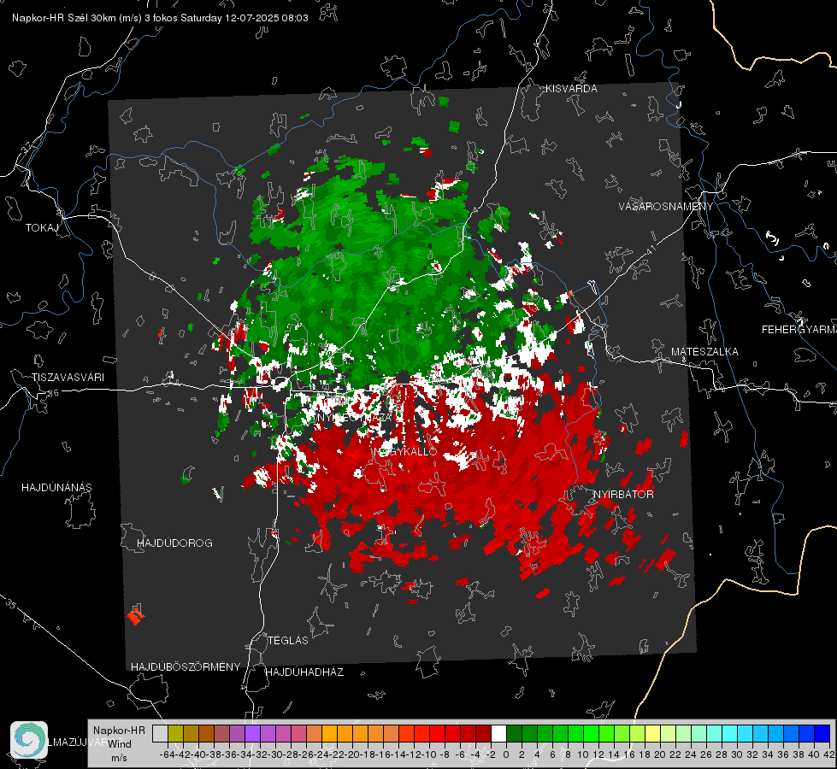The height and width of the screenshot is (769, 837).
Task: Pick the dark blue legend swatch before 42
Action: (822, 733)
